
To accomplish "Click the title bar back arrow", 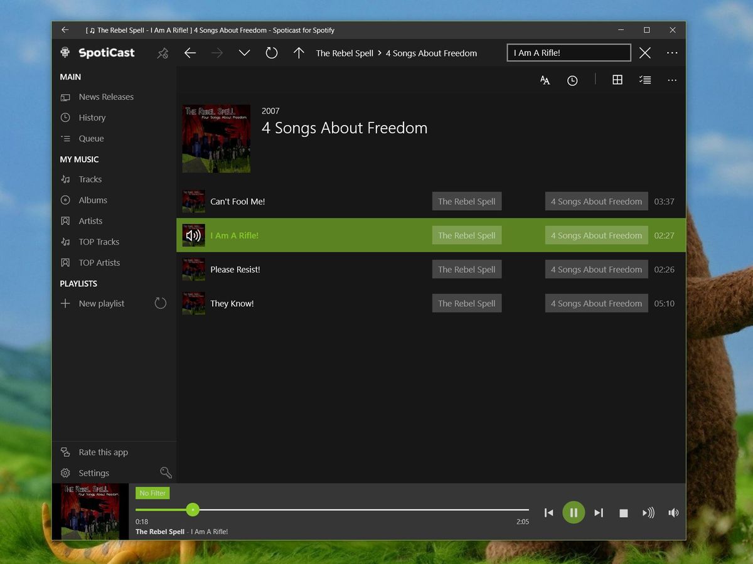I will pyautogui.click(x=65, y=30).
